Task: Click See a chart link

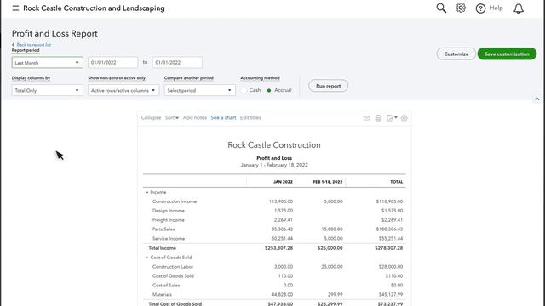Action: coord(223,117)
